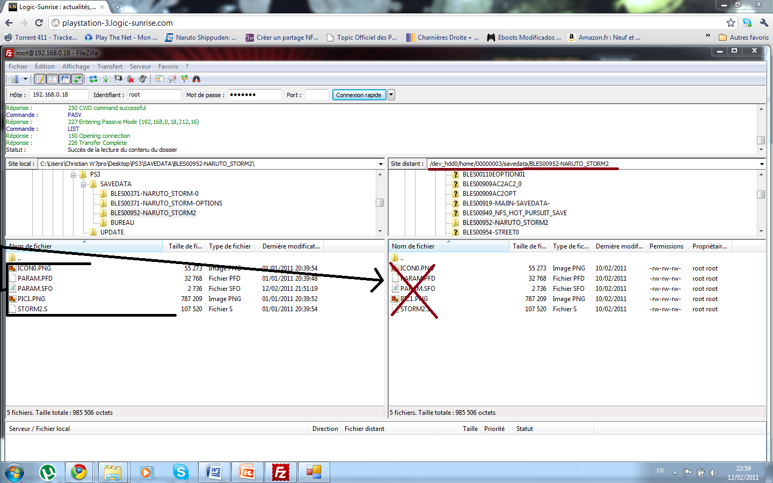Click the disconnect from server icon
The image size is (773, 483).
[x=130, y=79]
